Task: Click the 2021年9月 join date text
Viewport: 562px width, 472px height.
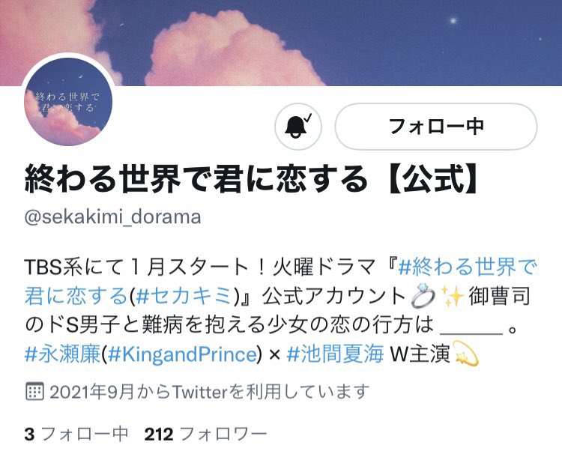Action: (91, 392)
